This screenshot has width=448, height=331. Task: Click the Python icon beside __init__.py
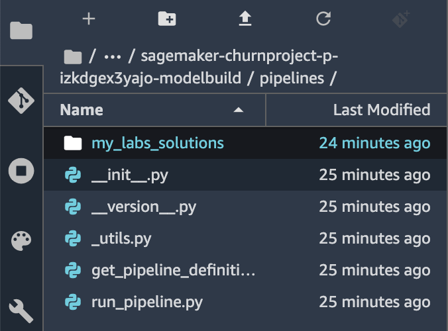(73, 175)
